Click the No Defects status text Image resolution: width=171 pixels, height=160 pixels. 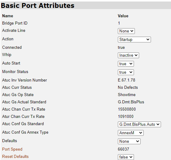pos(128,88)
